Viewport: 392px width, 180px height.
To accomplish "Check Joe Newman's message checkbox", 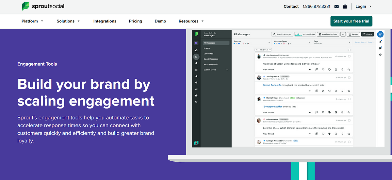I will coord(349,57).
